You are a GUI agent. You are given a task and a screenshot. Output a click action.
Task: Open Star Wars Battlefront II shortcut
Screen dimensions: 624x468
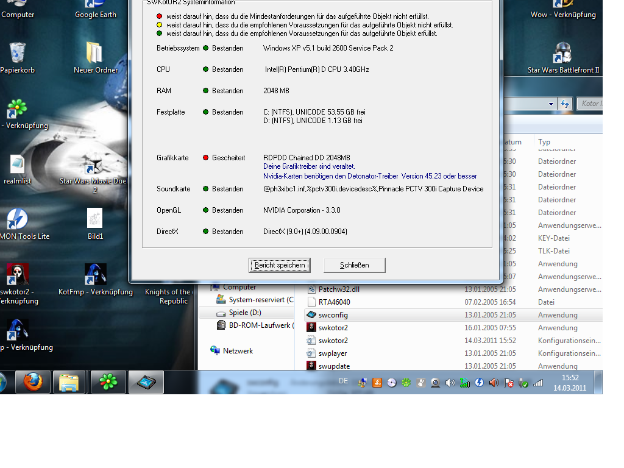tap(563, 58)
